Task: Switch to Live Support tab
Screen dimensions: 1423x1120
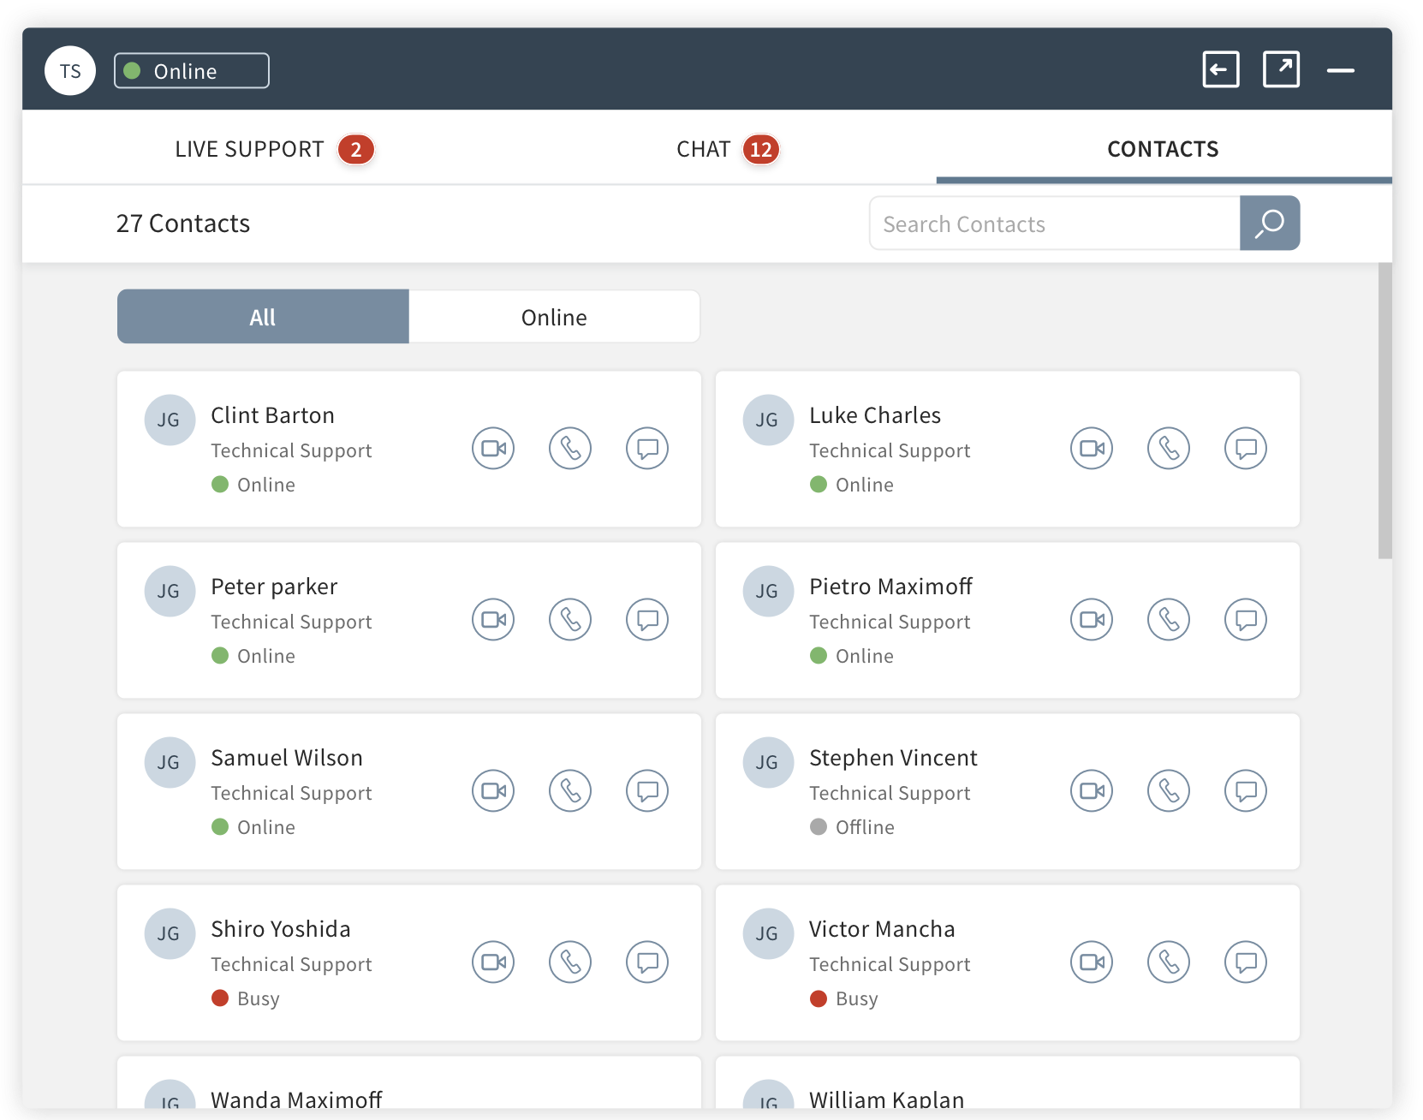Action: 274,149
